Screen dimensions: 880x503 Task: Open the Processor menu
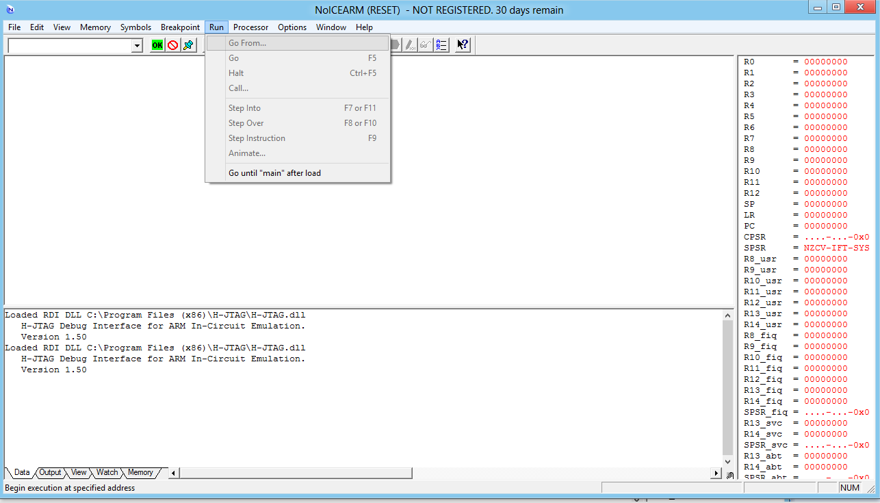pos(250,27)
